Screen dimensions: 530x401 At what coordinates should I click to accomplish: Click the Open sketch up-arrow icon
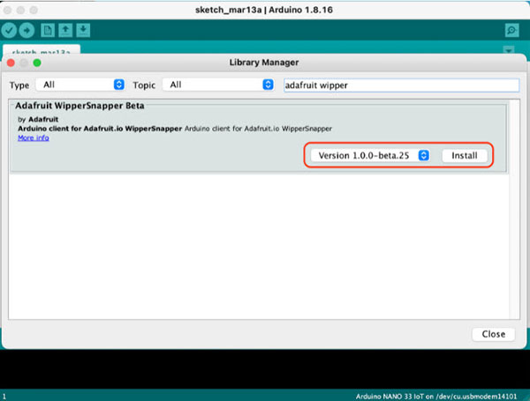(65, 30)
